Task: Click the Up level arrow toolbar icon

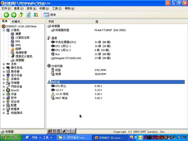Action: [x=21, y=15]
